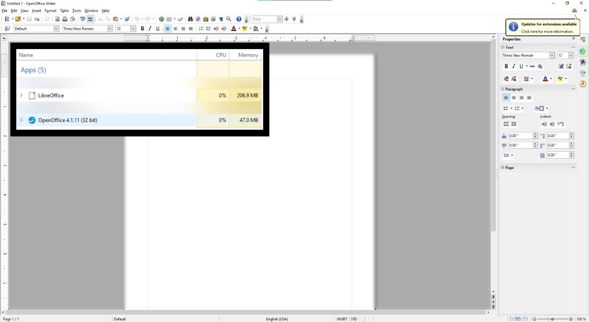Image resolution: width=589 pixels, height=322 pixels.
Task: Expand the LibreOffice row chevron
Action: (21, 95)
